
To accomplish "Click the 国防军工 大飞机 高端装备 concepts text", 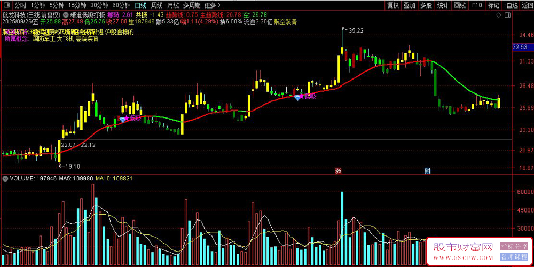I will click(x=65, y=39).
